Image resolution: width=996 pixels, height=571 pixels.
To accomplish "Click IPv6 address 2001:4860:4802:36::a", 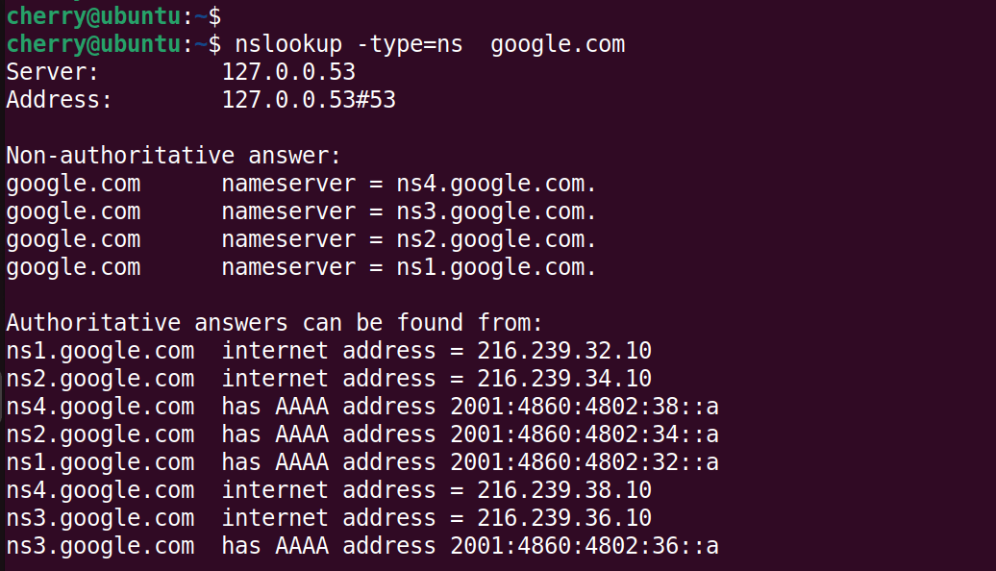I will coord(585,546).
